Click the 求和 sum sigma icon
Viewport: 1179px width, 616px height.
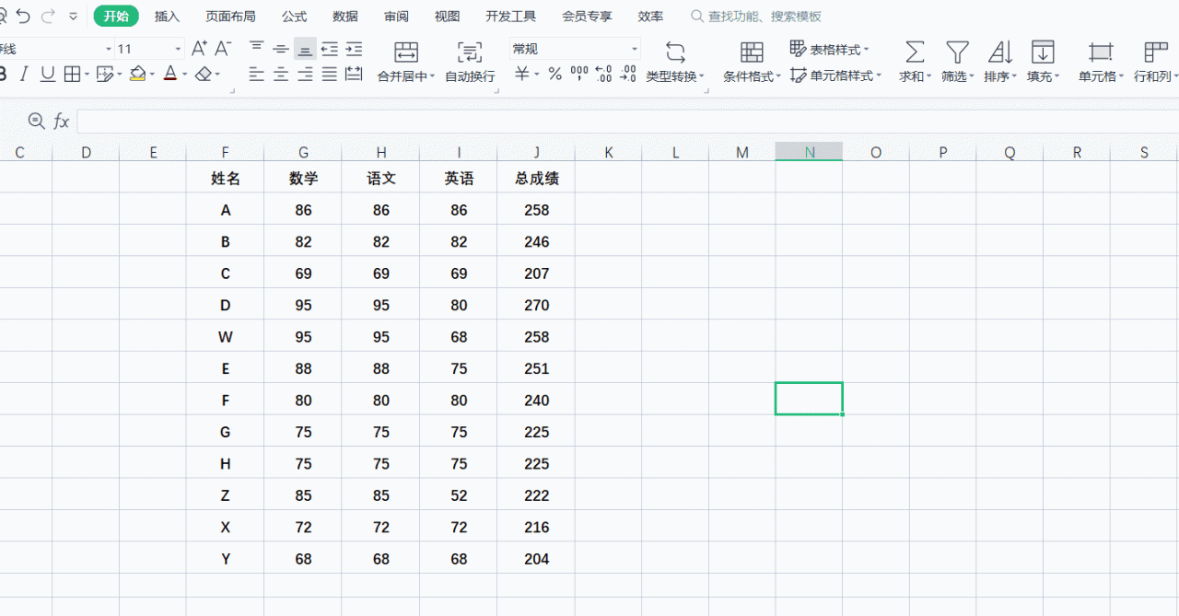pos(914,52)
